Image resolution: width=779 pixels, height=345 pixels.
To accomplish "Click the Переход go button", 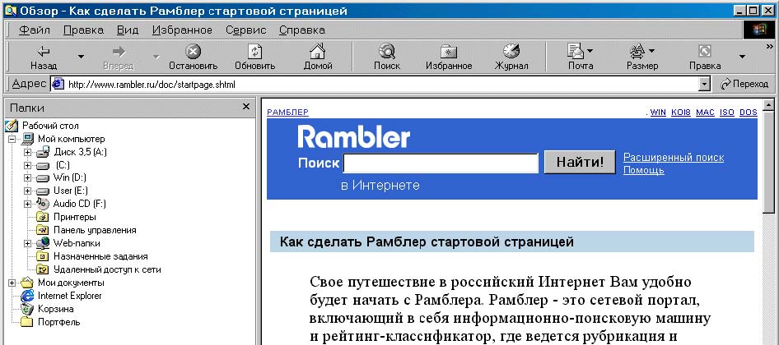I will (x=744, y=85).
